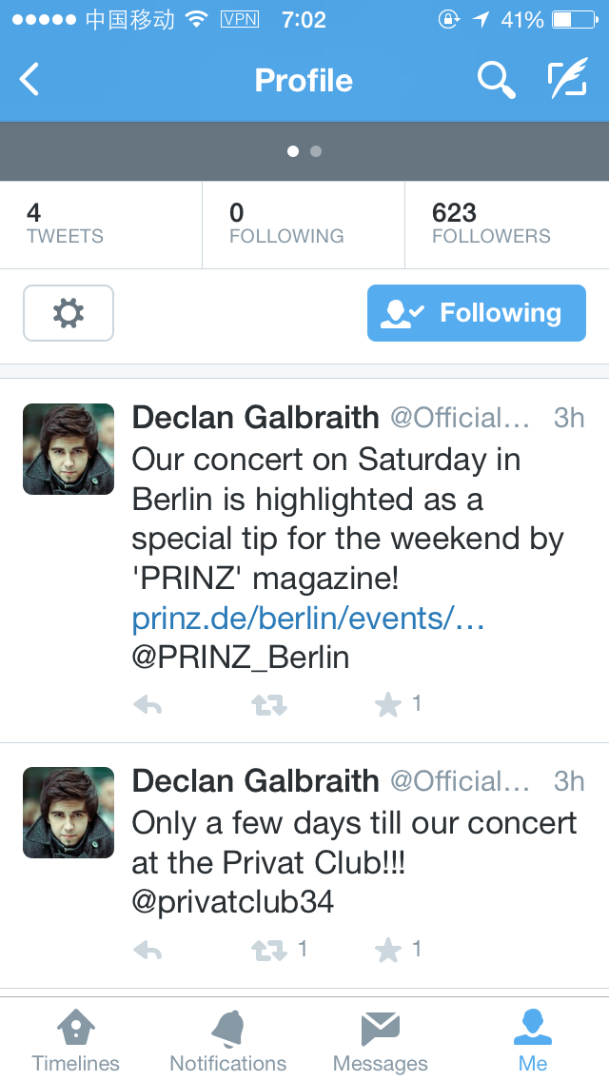Retweet the Berlin concert tweet

[x=268, y=705]
